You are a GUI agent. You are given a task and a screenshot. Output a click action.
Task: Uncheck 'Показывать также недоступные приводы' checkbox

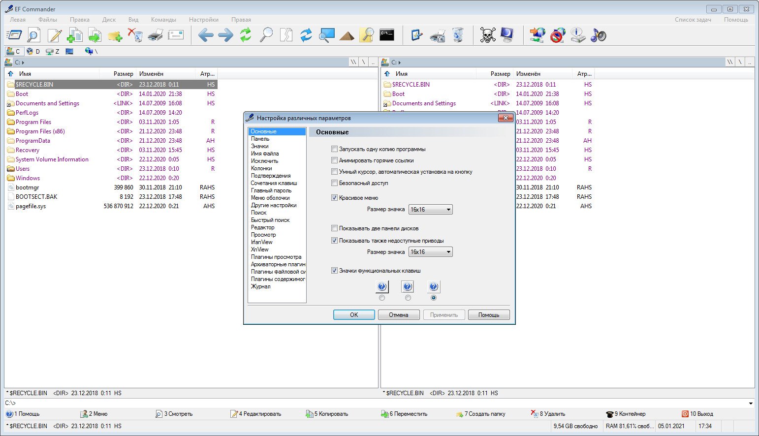(x=335, y=241)
